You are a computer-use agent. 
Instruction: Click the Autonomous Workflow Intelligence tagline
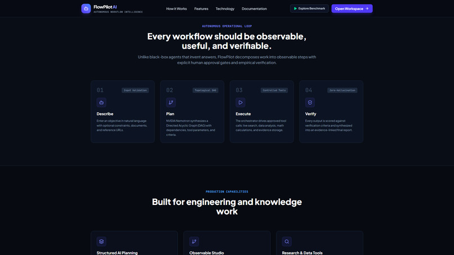coord(118,12)
